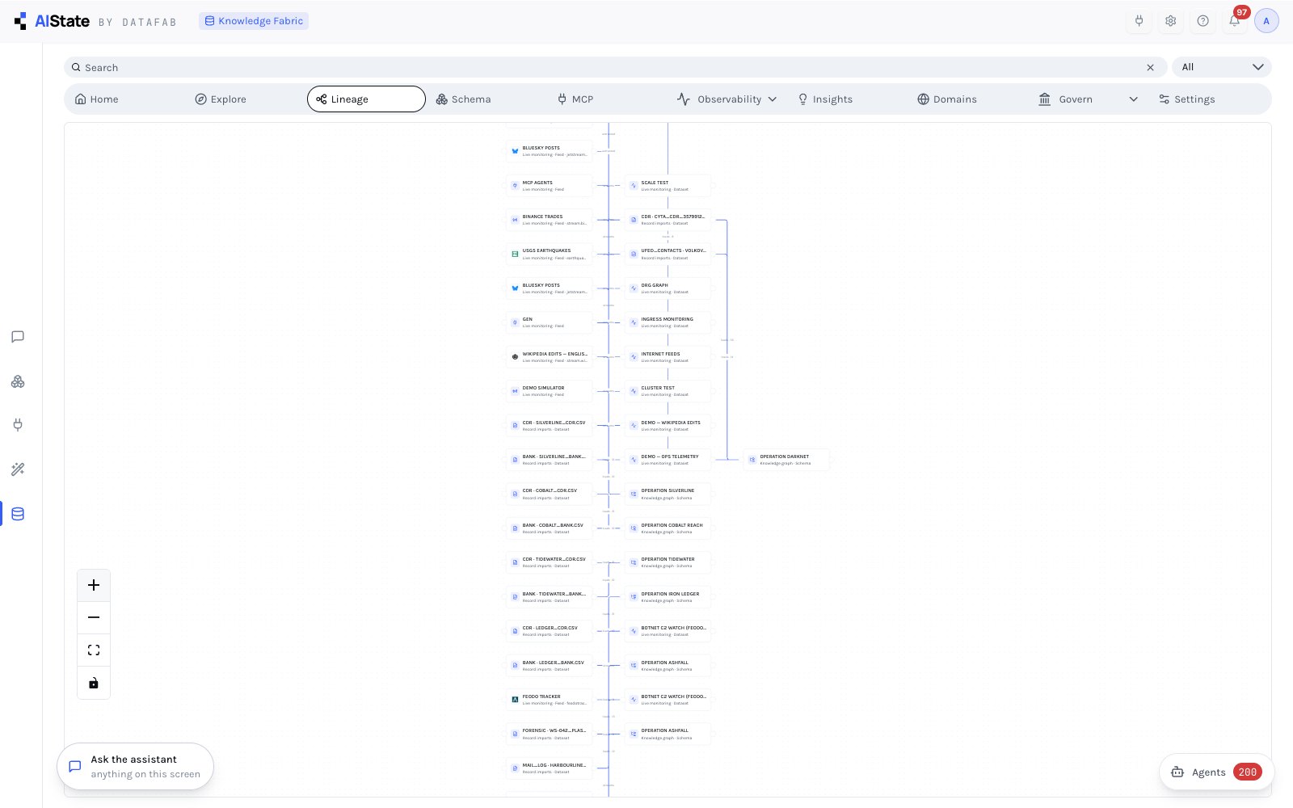Select the Operation Darknet node
This screenshot has width=1293, height=808.
(x=786, y=460)
